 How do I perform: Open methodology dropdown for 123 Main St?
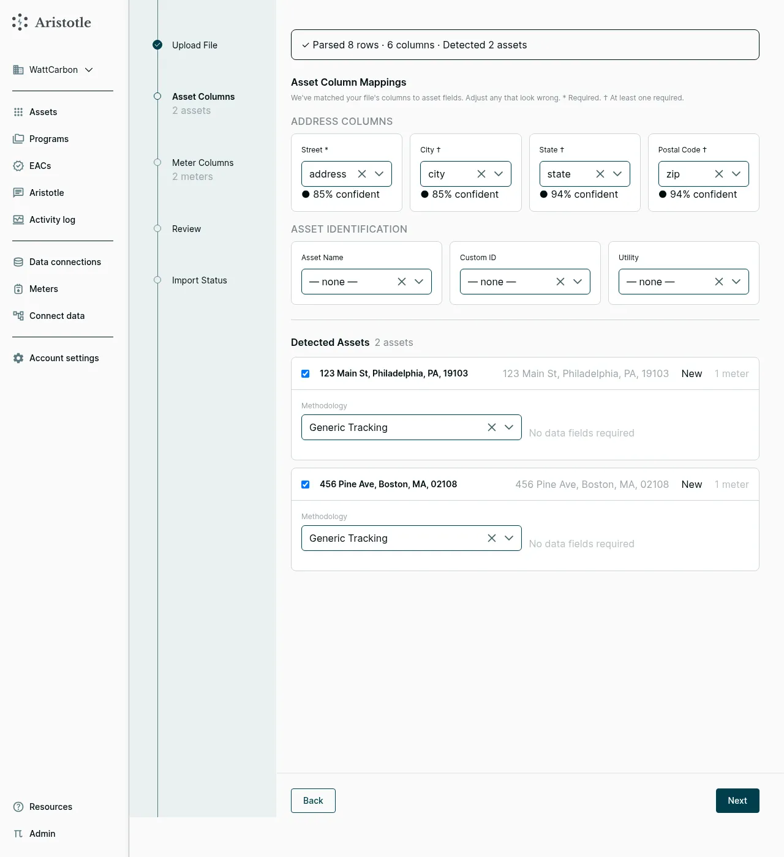pyautogui.click(x=509, y=427)
